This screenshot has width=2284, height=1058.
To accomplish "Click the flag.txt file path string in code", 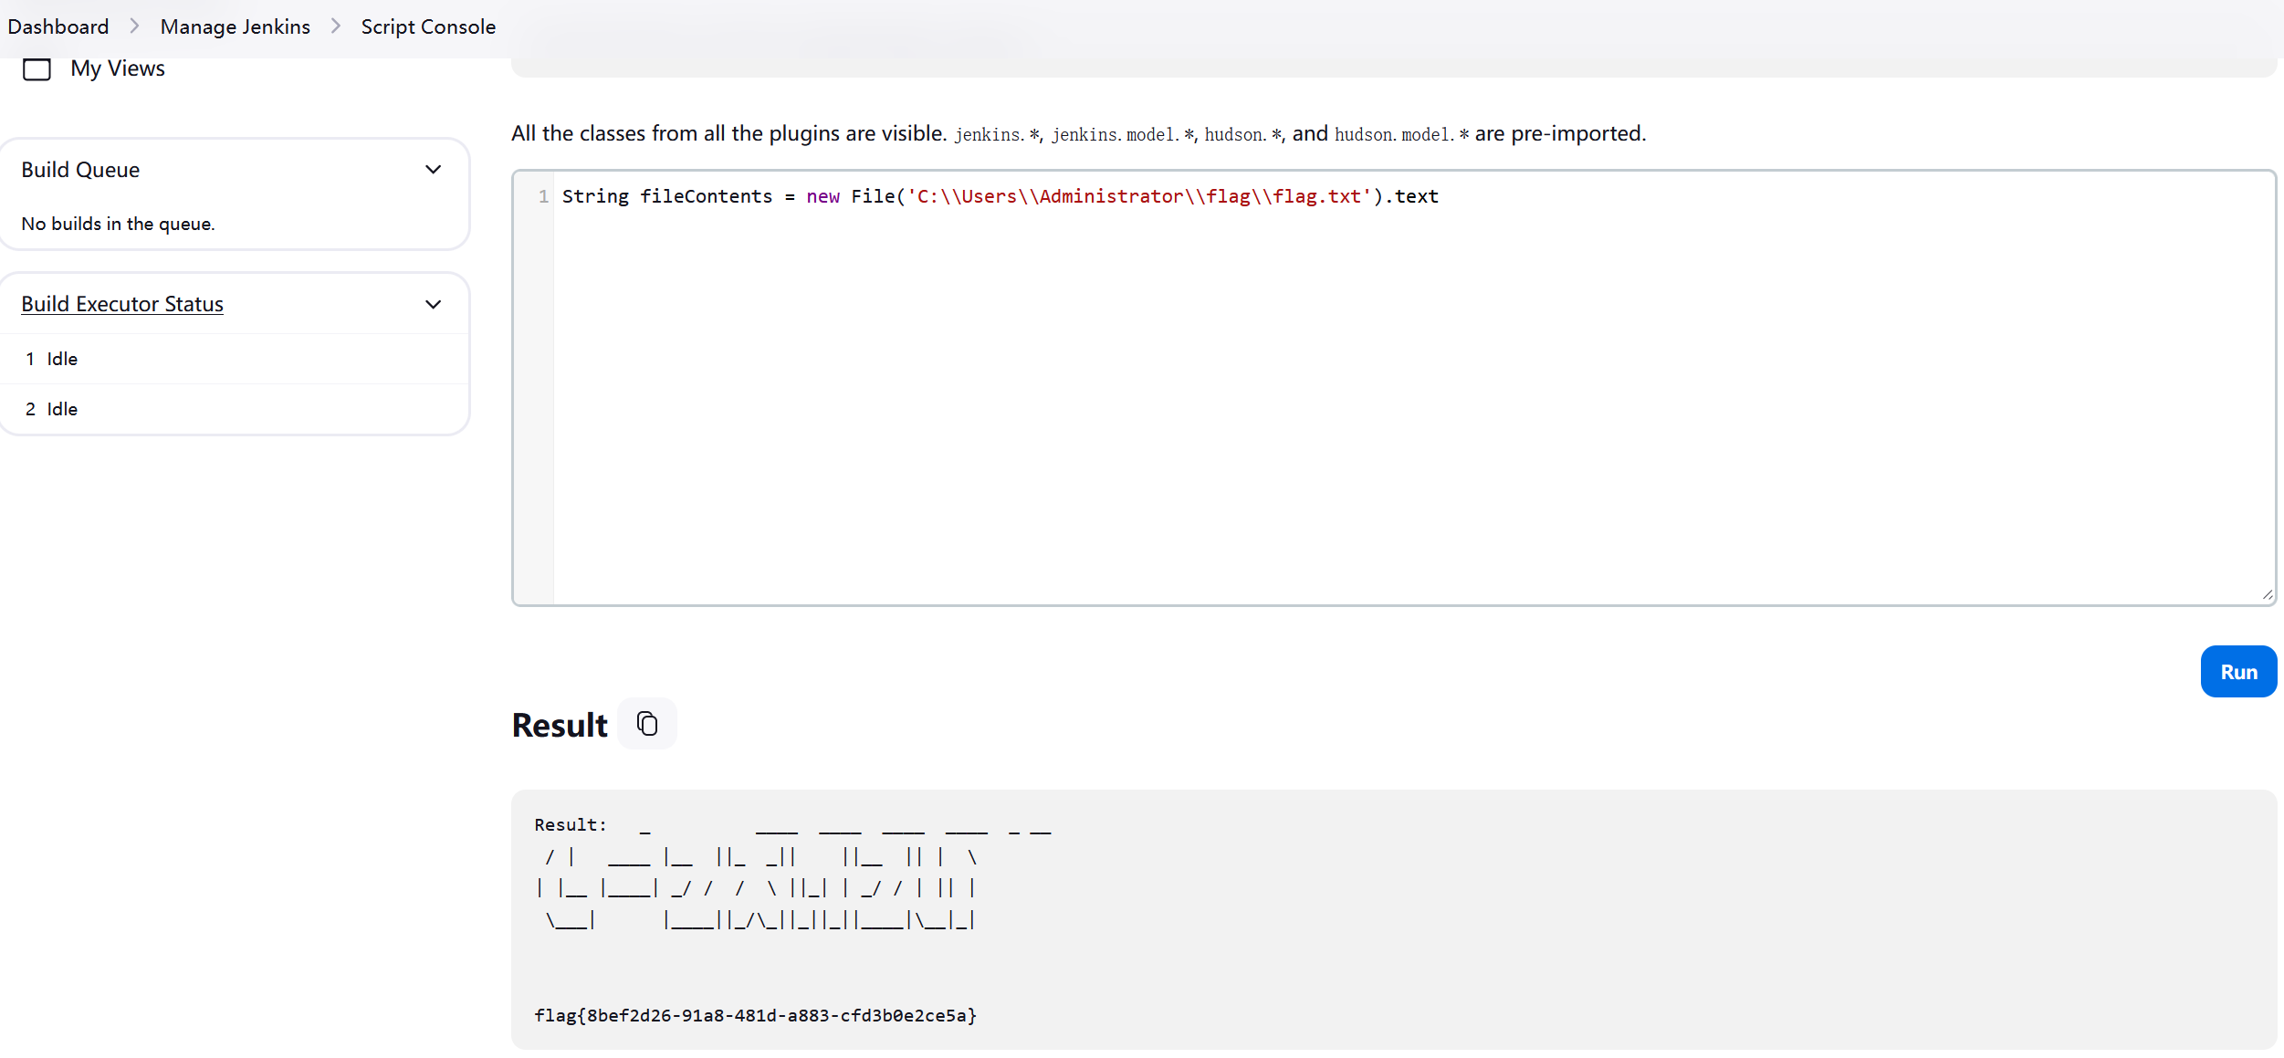I will pos(1139,196).
